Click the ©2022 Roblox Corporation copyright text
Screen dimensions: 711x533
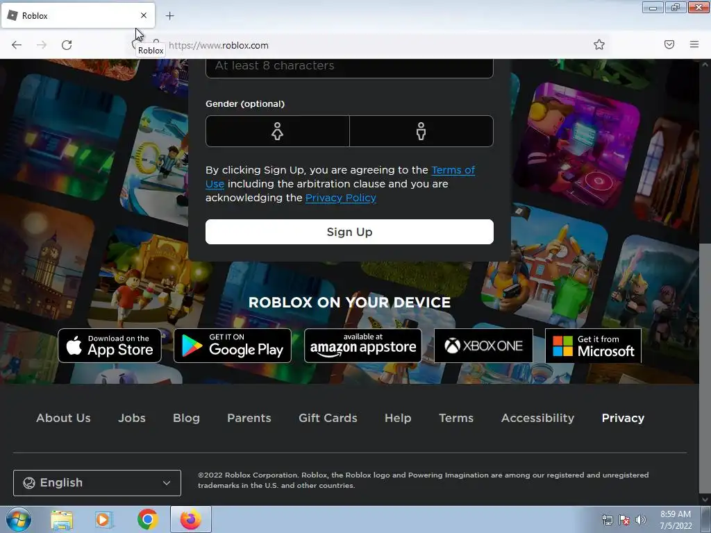423,480
